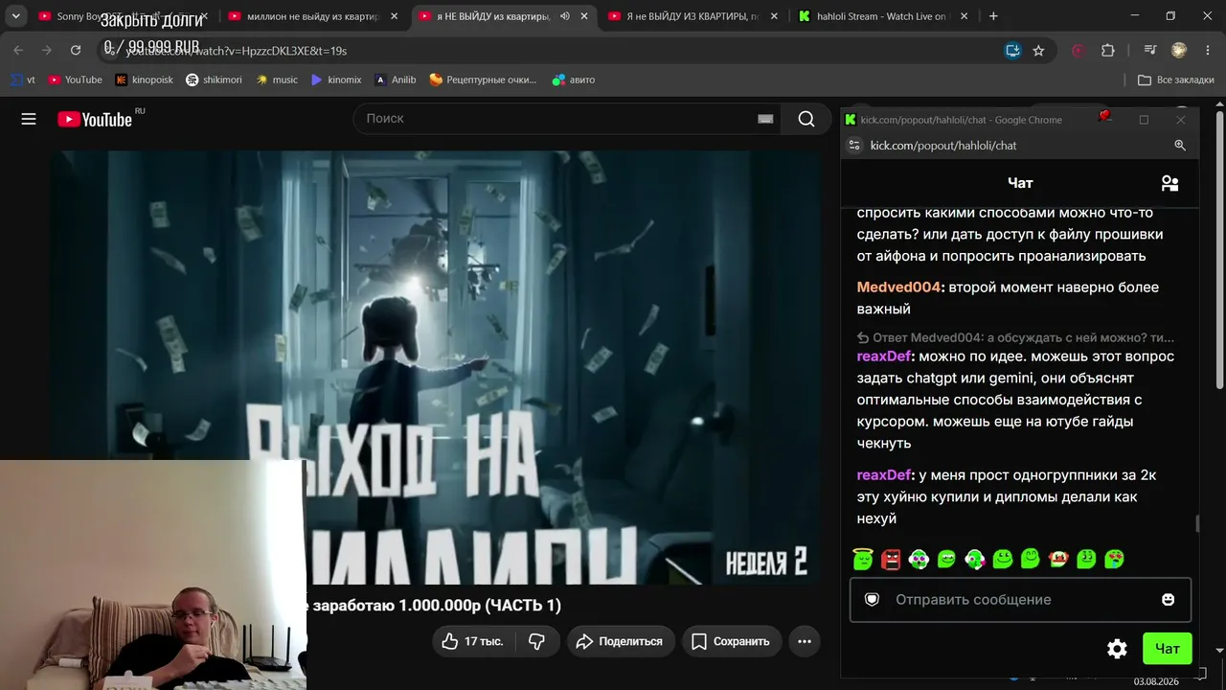Click the taskbar date 03.08.2026
This screenshot has height=690, width=1226.
tap(1156, 681)
